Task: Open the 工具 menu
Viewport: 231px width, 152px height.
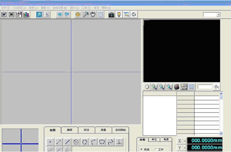Action: click(x=86, y=8)
